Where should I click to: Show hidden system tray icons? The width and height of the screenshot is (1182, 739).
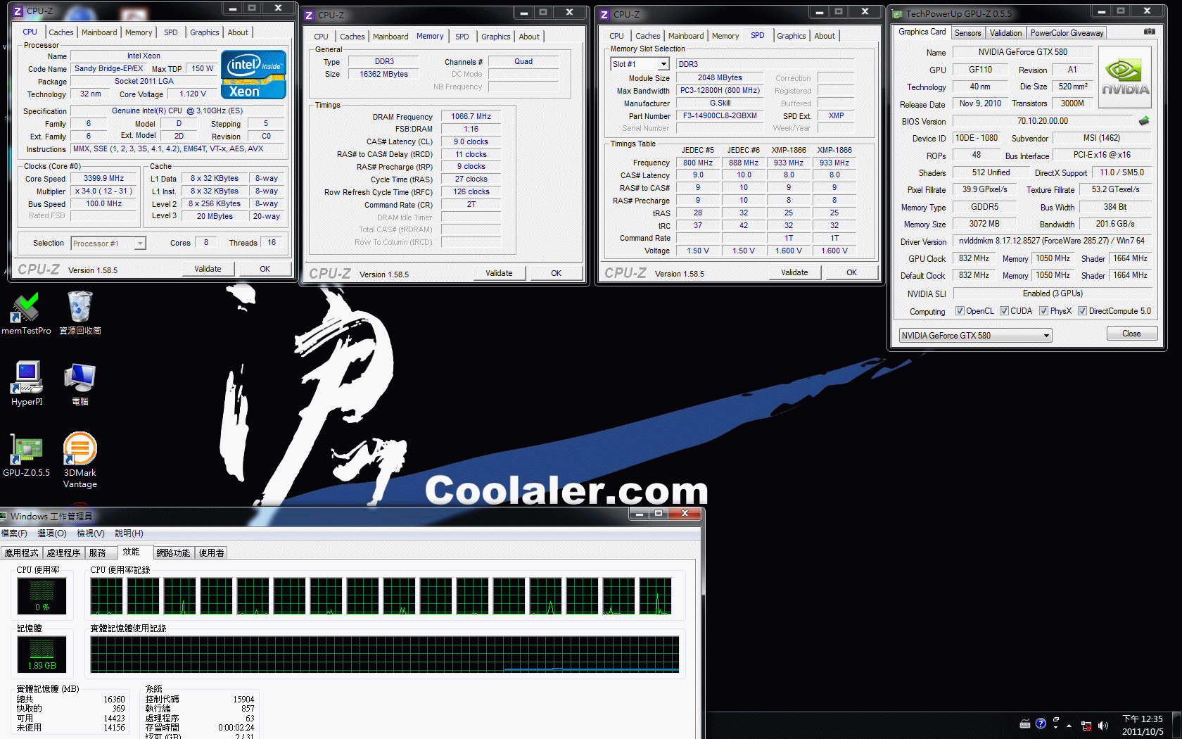pyautogui.click(x=1069, y=725)
